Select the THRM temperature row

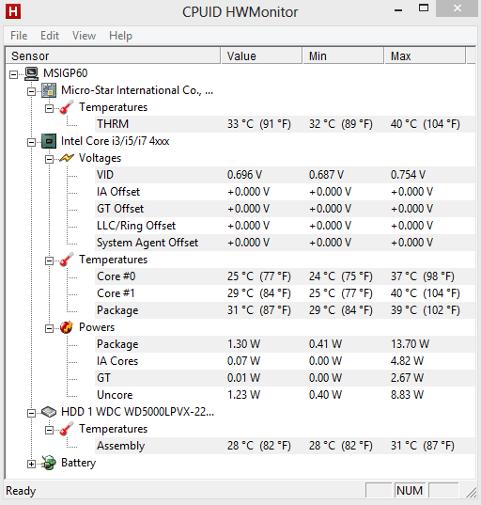[285, 124]
